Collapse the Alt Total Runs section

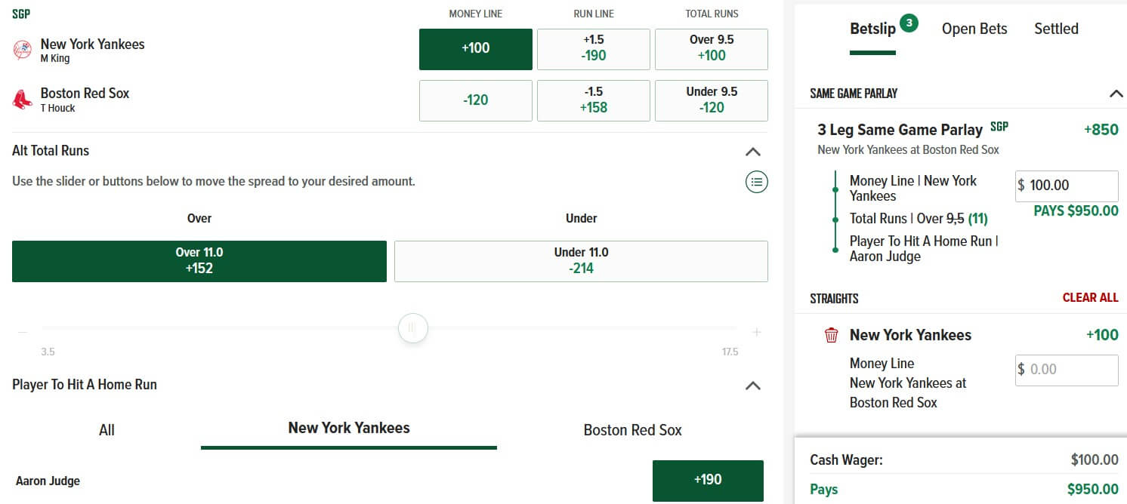coord(752,152)
